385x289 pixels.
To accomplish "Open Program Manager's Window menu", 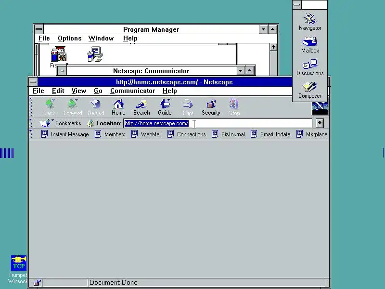I will point(101,39).
